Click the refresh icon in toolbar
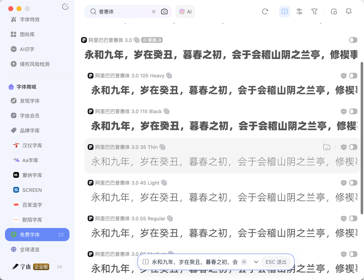The width and height of the screenshot is (364, 280). pyautogui.click(x=265, y=12)
